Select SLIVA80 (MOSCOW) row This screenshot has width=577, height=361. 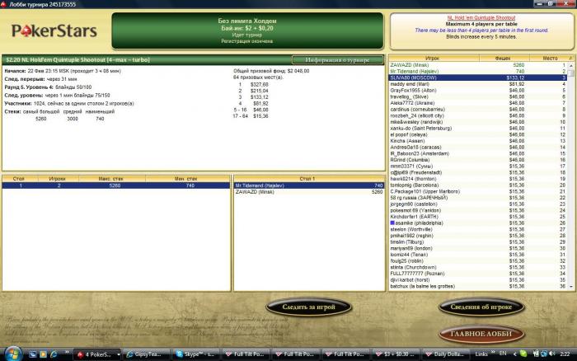click(x=477, y=77)
